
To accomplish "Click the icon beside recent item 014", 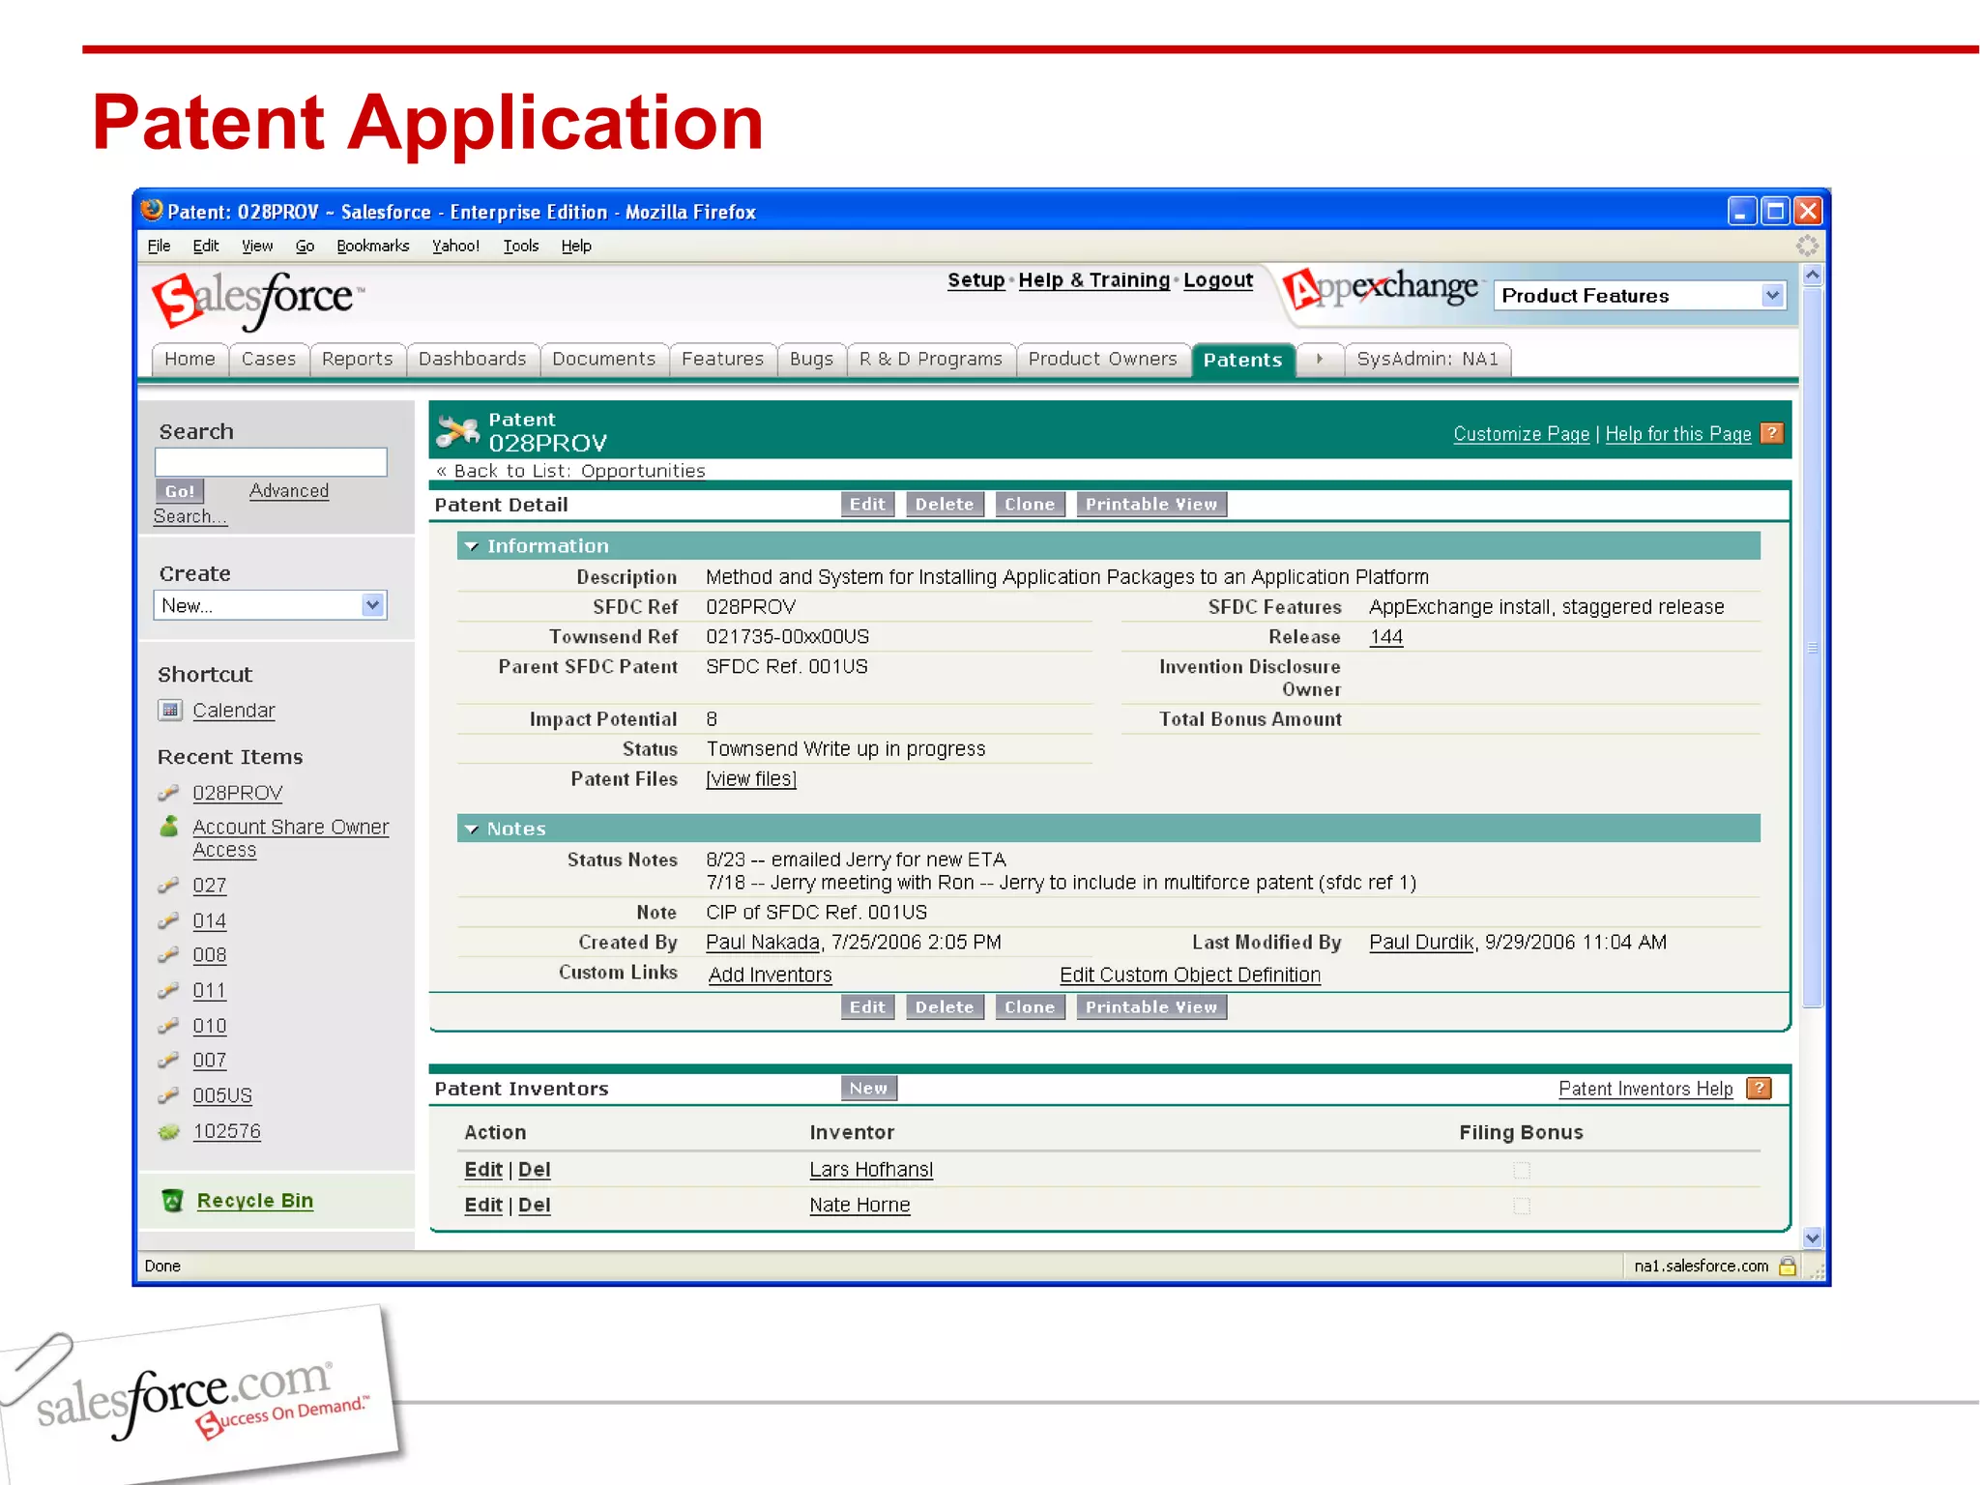I will [168, 920].
